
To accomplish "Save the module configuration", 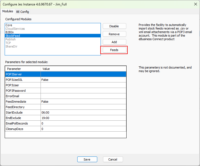I will 87,159.
